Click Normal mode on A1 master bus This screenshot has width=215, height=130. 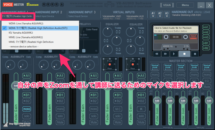click(x=155, y=67)
